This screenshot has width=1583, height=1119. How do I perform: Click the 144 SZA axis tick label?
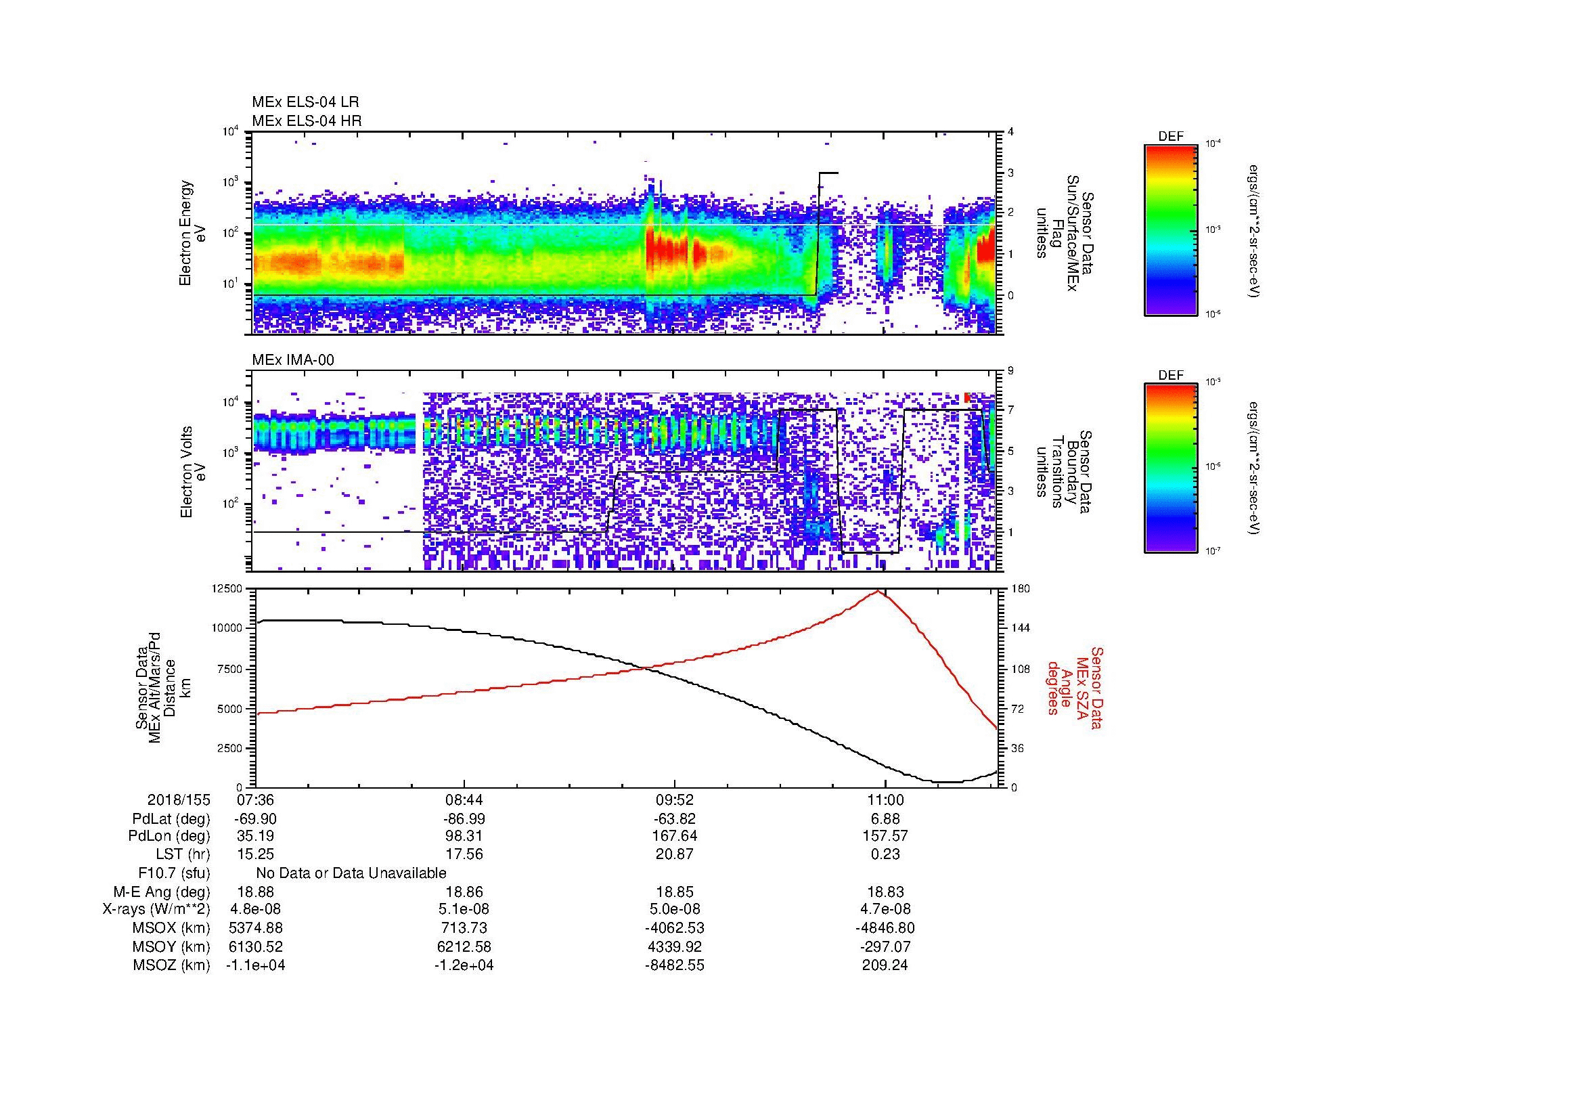pyautogui.click(x=1021, y=628)
